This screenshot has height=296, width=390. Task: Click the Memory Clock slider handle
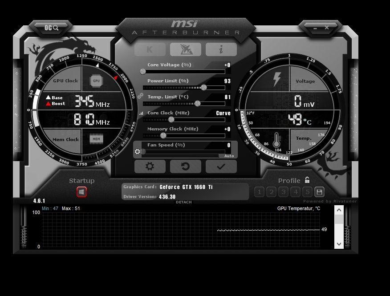163,136
